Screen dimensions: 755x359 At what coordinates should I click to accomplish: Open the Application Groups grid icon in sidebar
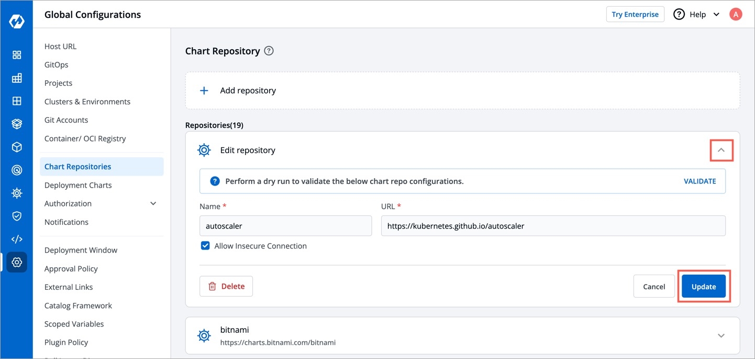point(17,101)
